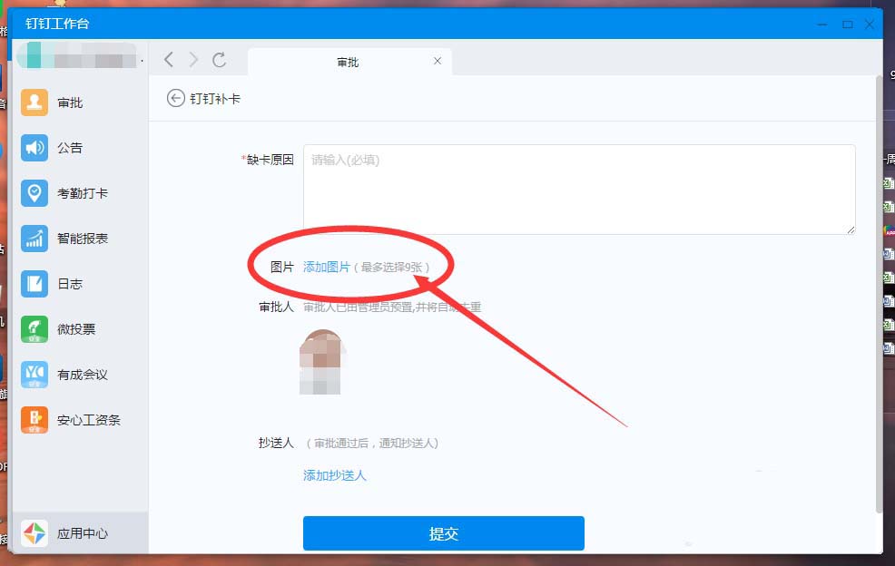The width and height of the screenshot is (895, 566).
Task: Reload the page with refresh icon
Action: (219, 59)
